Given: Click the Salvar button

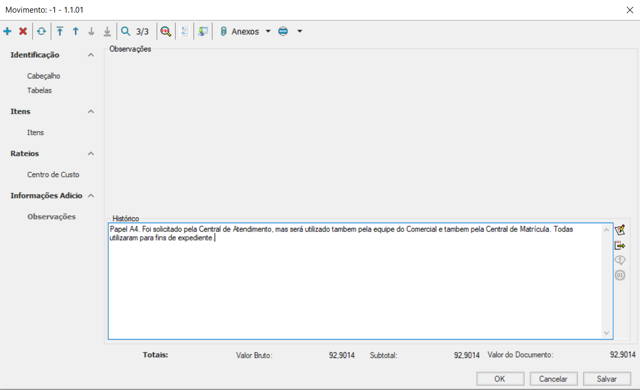Looking at the screenshot, I should pyautogui.click(x=607, y=379).
